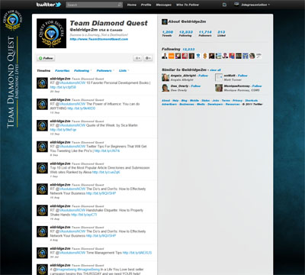This screenshot has height=275, width=305.
Task: Click Dee_Overly's profile photo
Action: [x=165, y=88]
